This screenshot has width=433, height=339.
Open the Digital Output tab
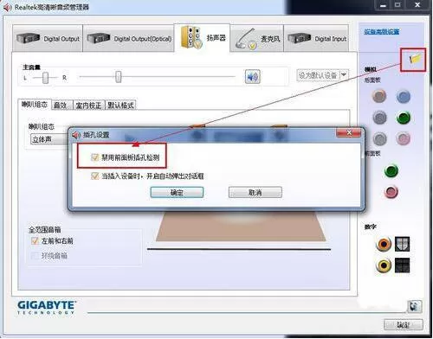[48, 38]
